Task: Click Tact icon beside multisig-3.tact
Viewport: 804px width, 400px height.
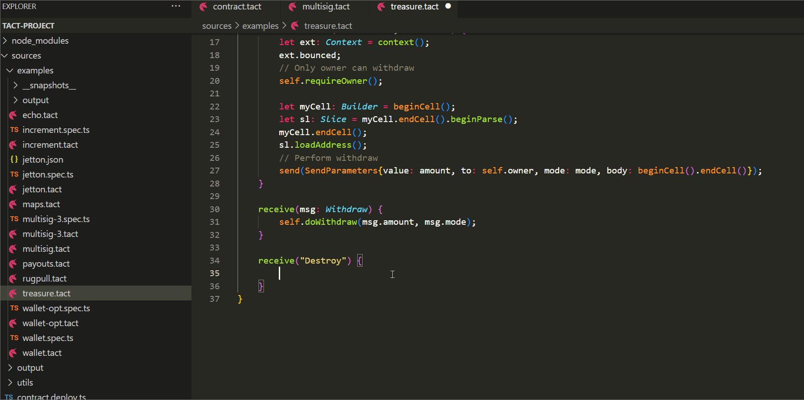Action: point(14,234)
